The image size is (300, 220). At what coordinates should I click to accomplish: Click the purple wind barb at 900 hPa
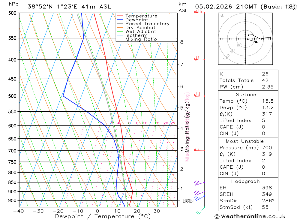click(x=199, y=193)
